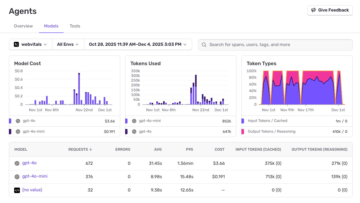
Task: Click the sort arrow on the REQUESTS column
Action: click(x=91, y=149)
